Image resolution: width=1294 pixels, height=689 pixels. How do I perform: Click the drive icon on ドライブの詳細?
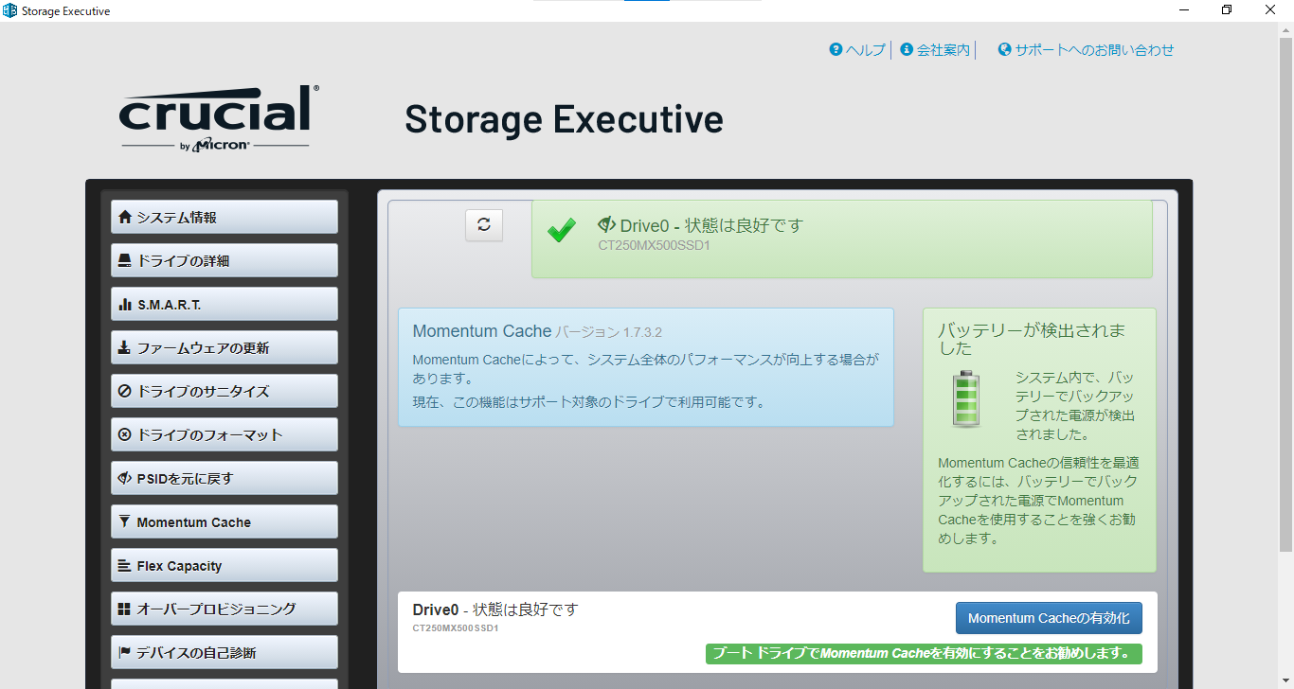pos(124,260)
